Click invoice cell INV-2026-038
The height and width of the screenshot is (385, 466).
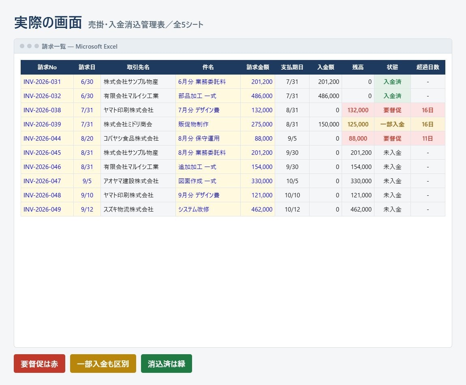pos(47,110)
